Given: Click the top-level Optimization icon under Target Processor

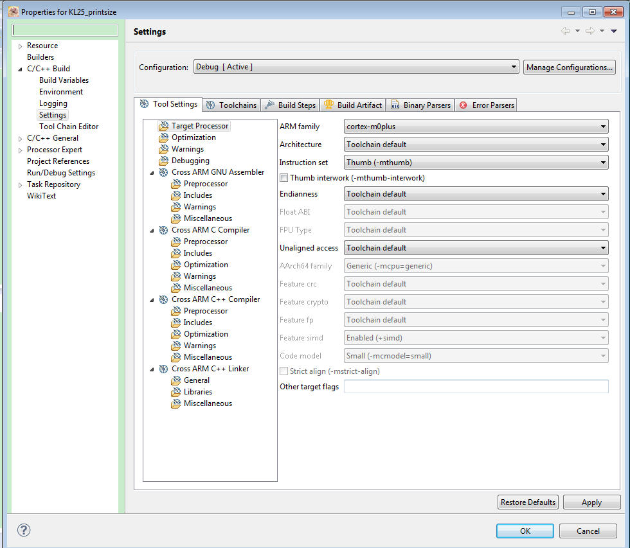Looking at the screenshot, I should (x=163, y=137).
